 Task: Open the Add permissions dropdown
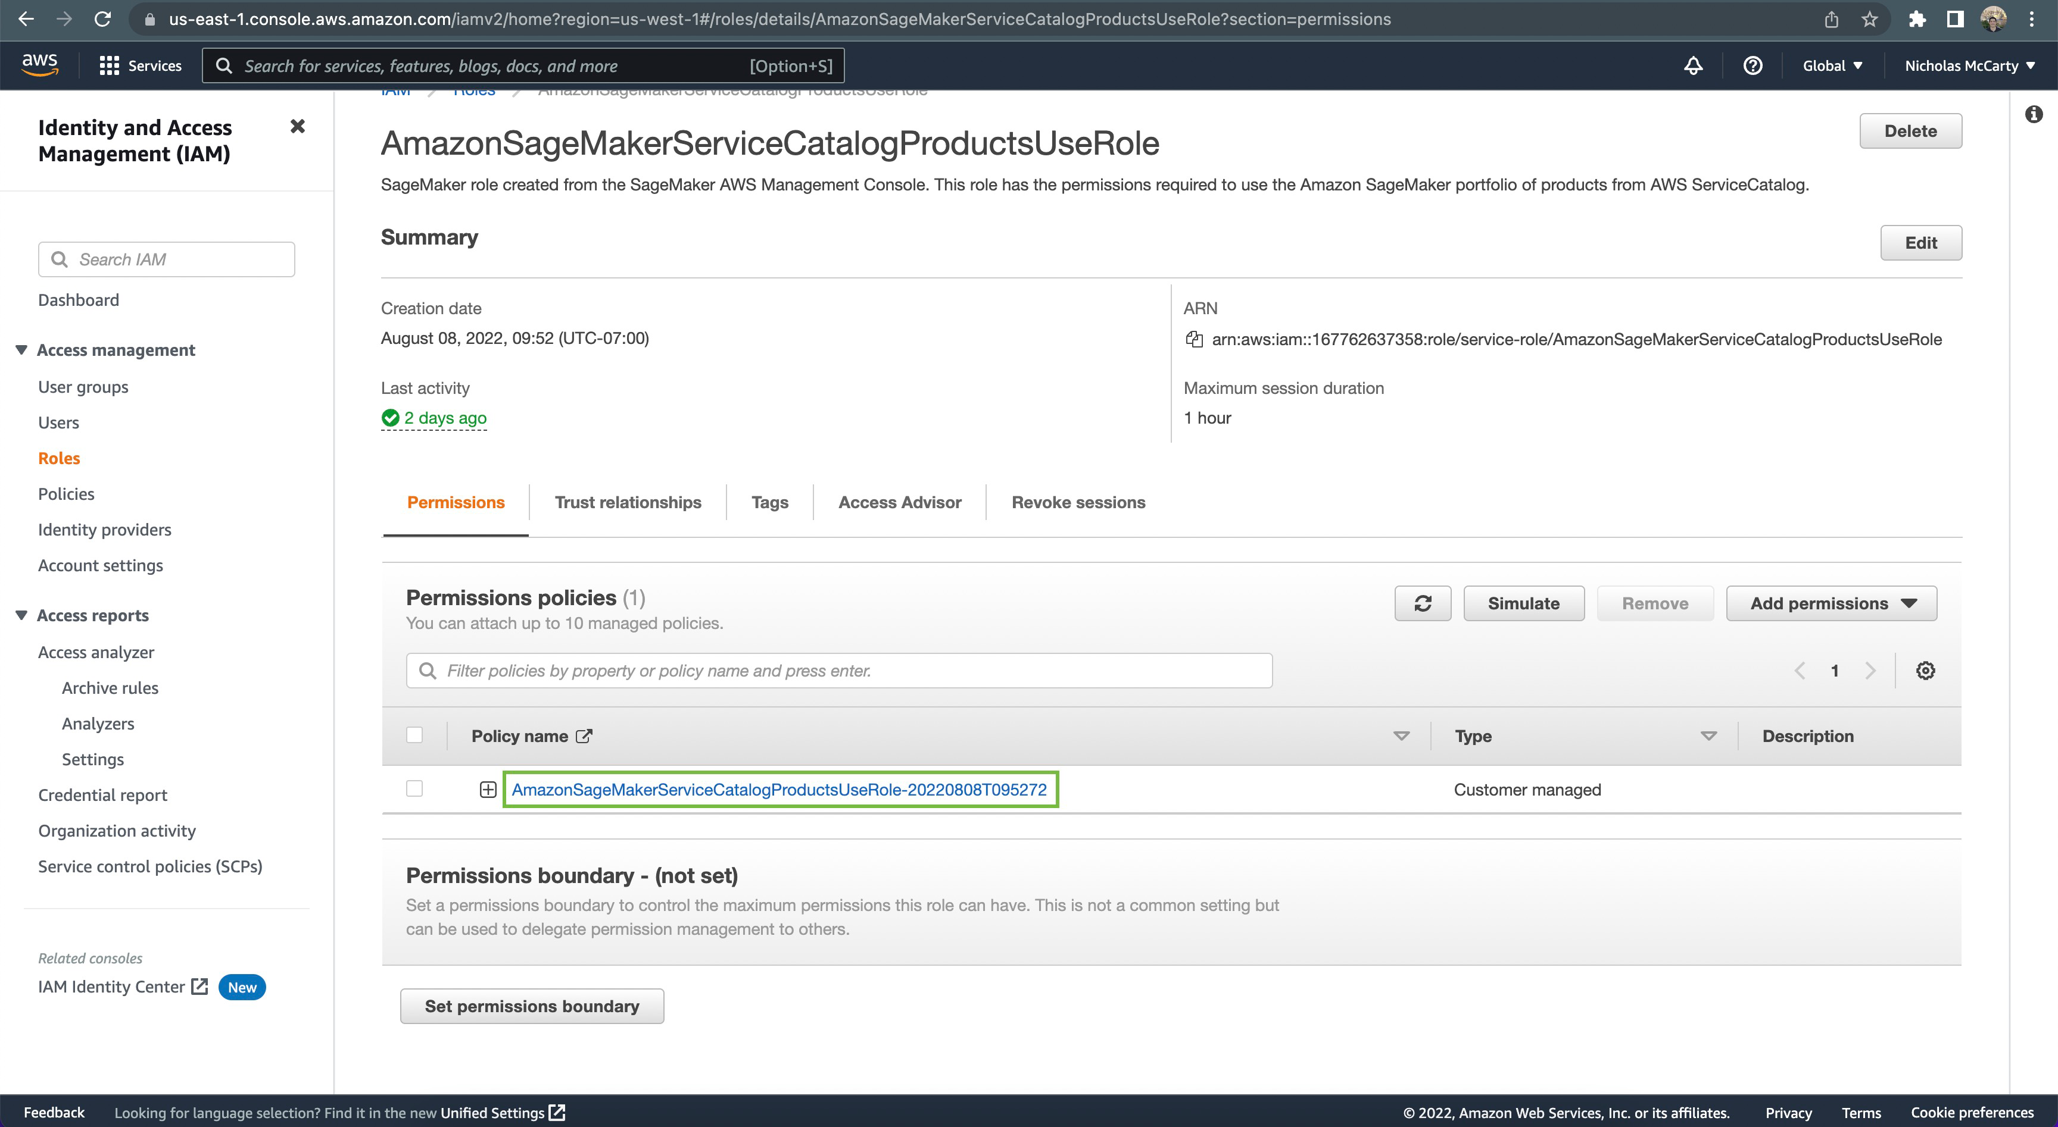1831,603
